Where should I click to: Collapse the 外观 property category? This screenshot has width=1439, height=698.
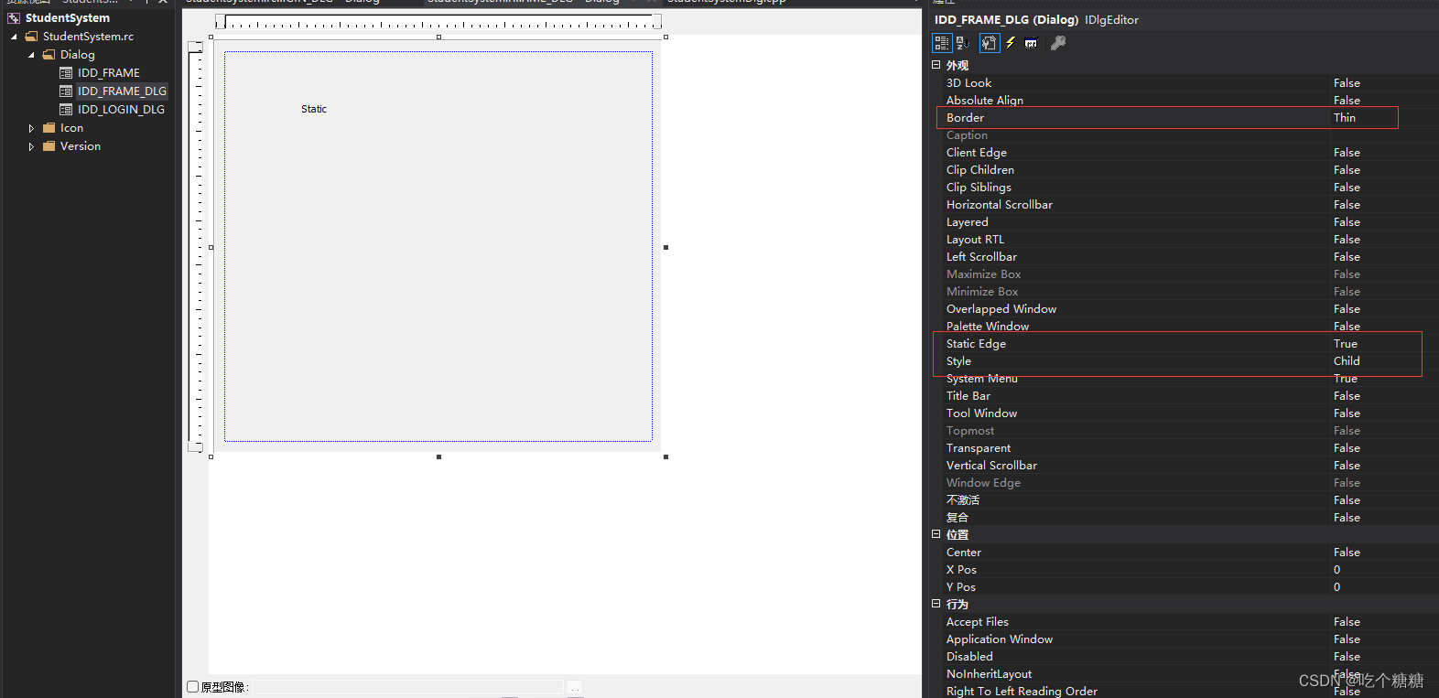point(936,65)
